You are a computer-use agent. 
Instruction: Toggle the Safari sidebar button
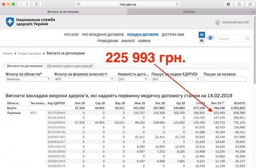point(37,4)
